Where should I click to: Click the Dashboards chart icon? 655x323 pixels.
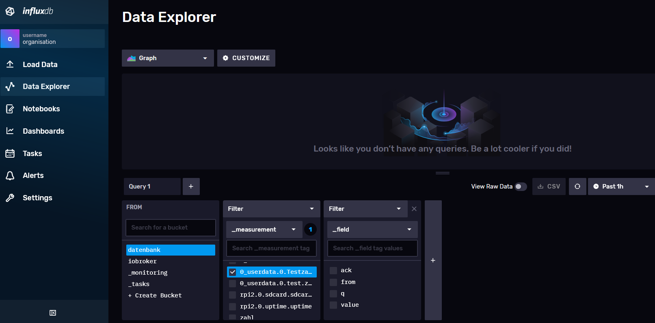(10, 131)
